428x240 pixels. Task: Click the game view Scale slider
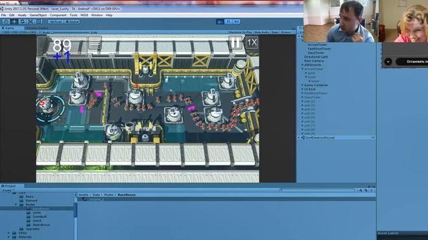70,33
